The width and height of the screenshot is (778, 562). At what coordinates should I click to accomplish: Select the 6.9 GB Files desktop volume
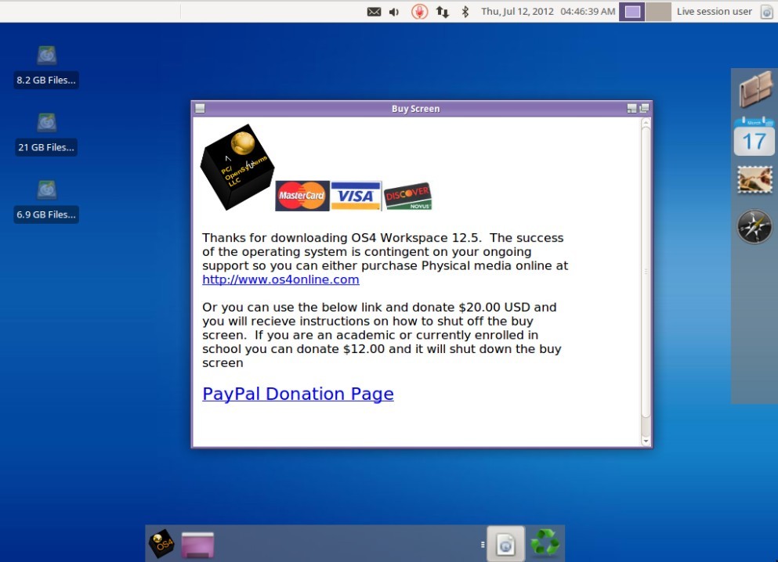tap(46, 202)
